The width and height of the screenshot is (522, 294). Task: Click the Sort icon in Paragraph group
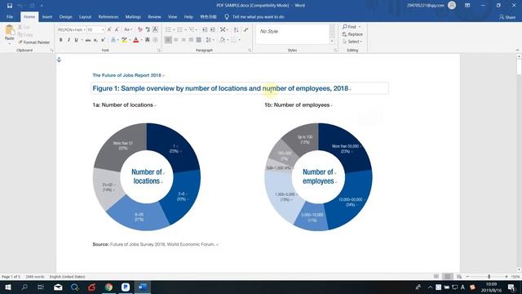click(236, 29)
